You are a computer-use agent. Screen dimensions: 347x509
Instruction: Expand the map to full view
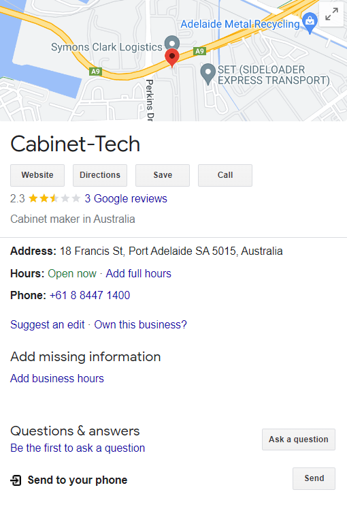(331, 14)
